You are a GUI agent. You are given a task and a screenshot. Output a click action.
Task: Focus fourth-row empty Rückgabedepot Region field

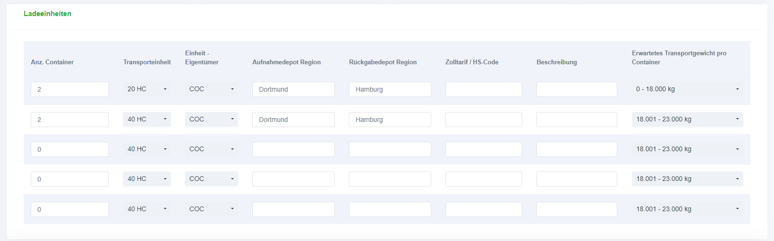pyautogui.click(x=390, y=179)
